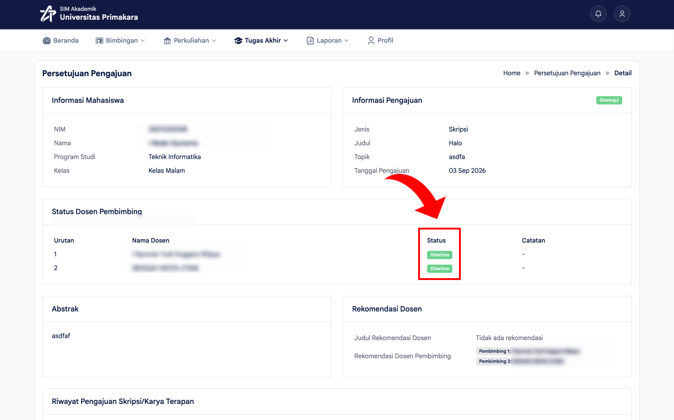The width and height of the screenshot is (674, 420).
Task: Click the Detail breadcrumb item
Action: (623, 73)
